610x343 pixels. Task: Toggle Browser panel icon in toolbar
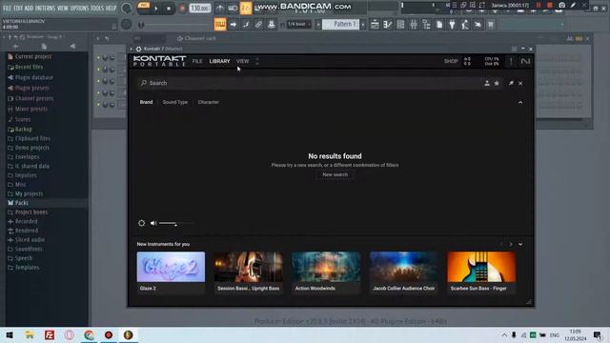click(x=426, y=25)
